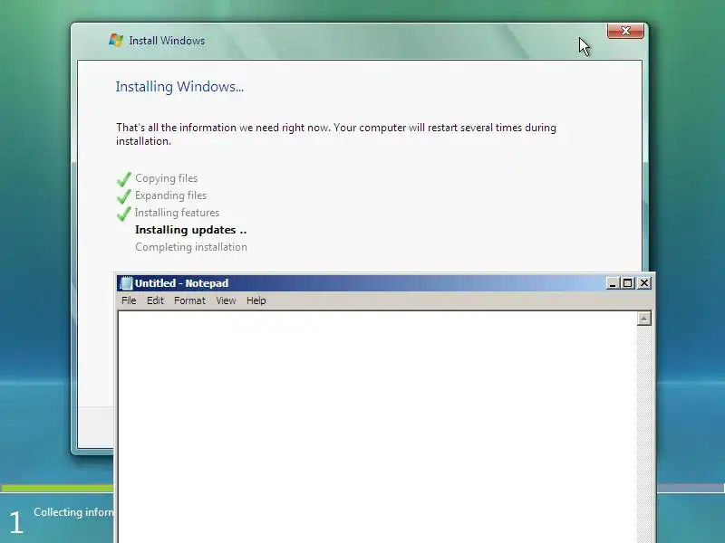Open the Help menu in Notepad
Screen dimensions: 725x543
256,300
